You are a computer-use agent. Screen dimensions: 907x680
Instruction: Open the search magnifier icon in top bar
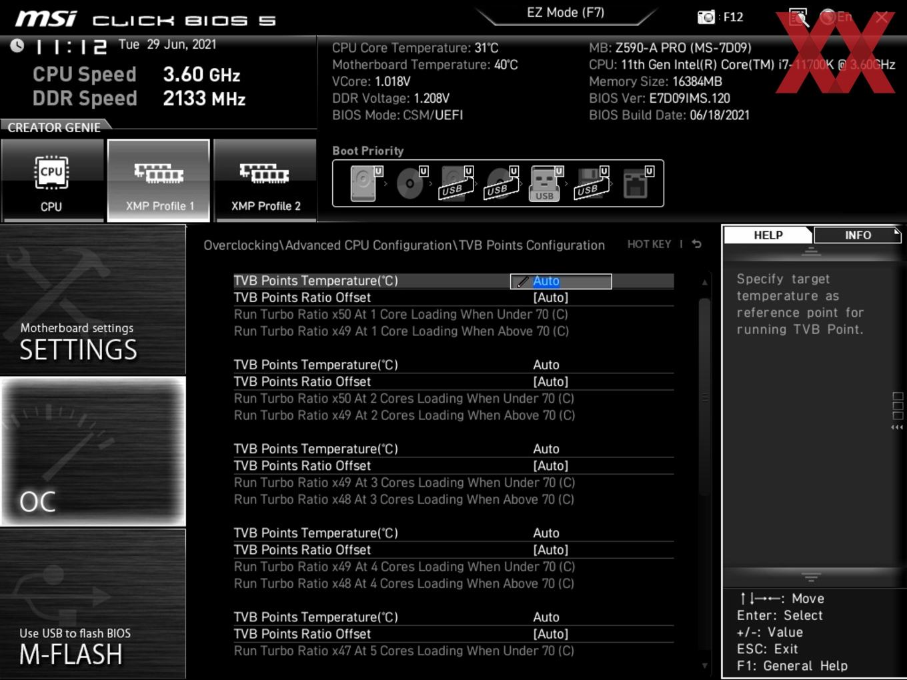coord(798,17)
